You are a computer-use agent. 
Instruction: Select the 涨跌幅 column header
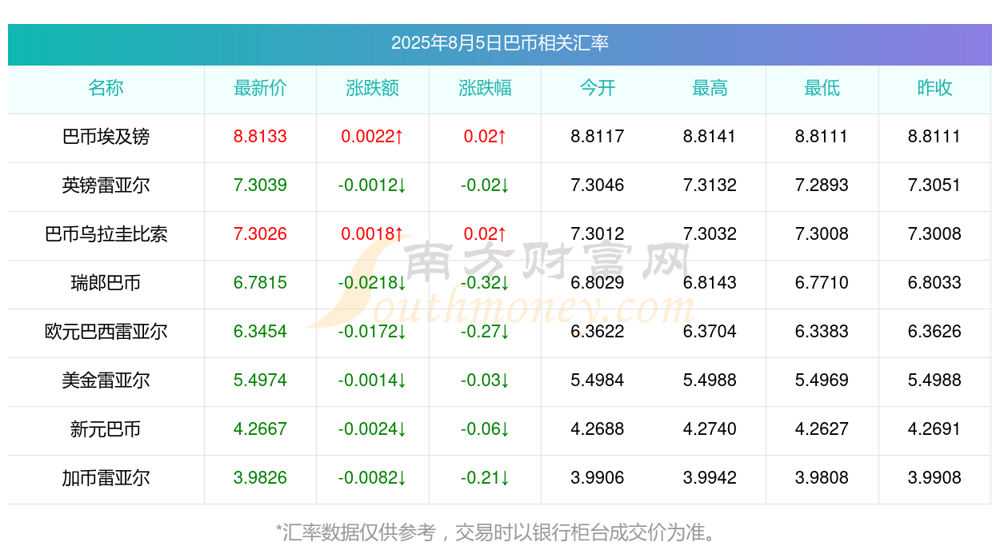(x=485, y=88)
